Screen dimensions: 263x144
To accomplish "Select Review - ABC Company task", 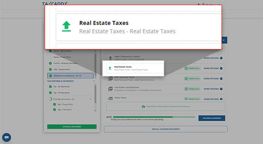I will coord(70,51).
